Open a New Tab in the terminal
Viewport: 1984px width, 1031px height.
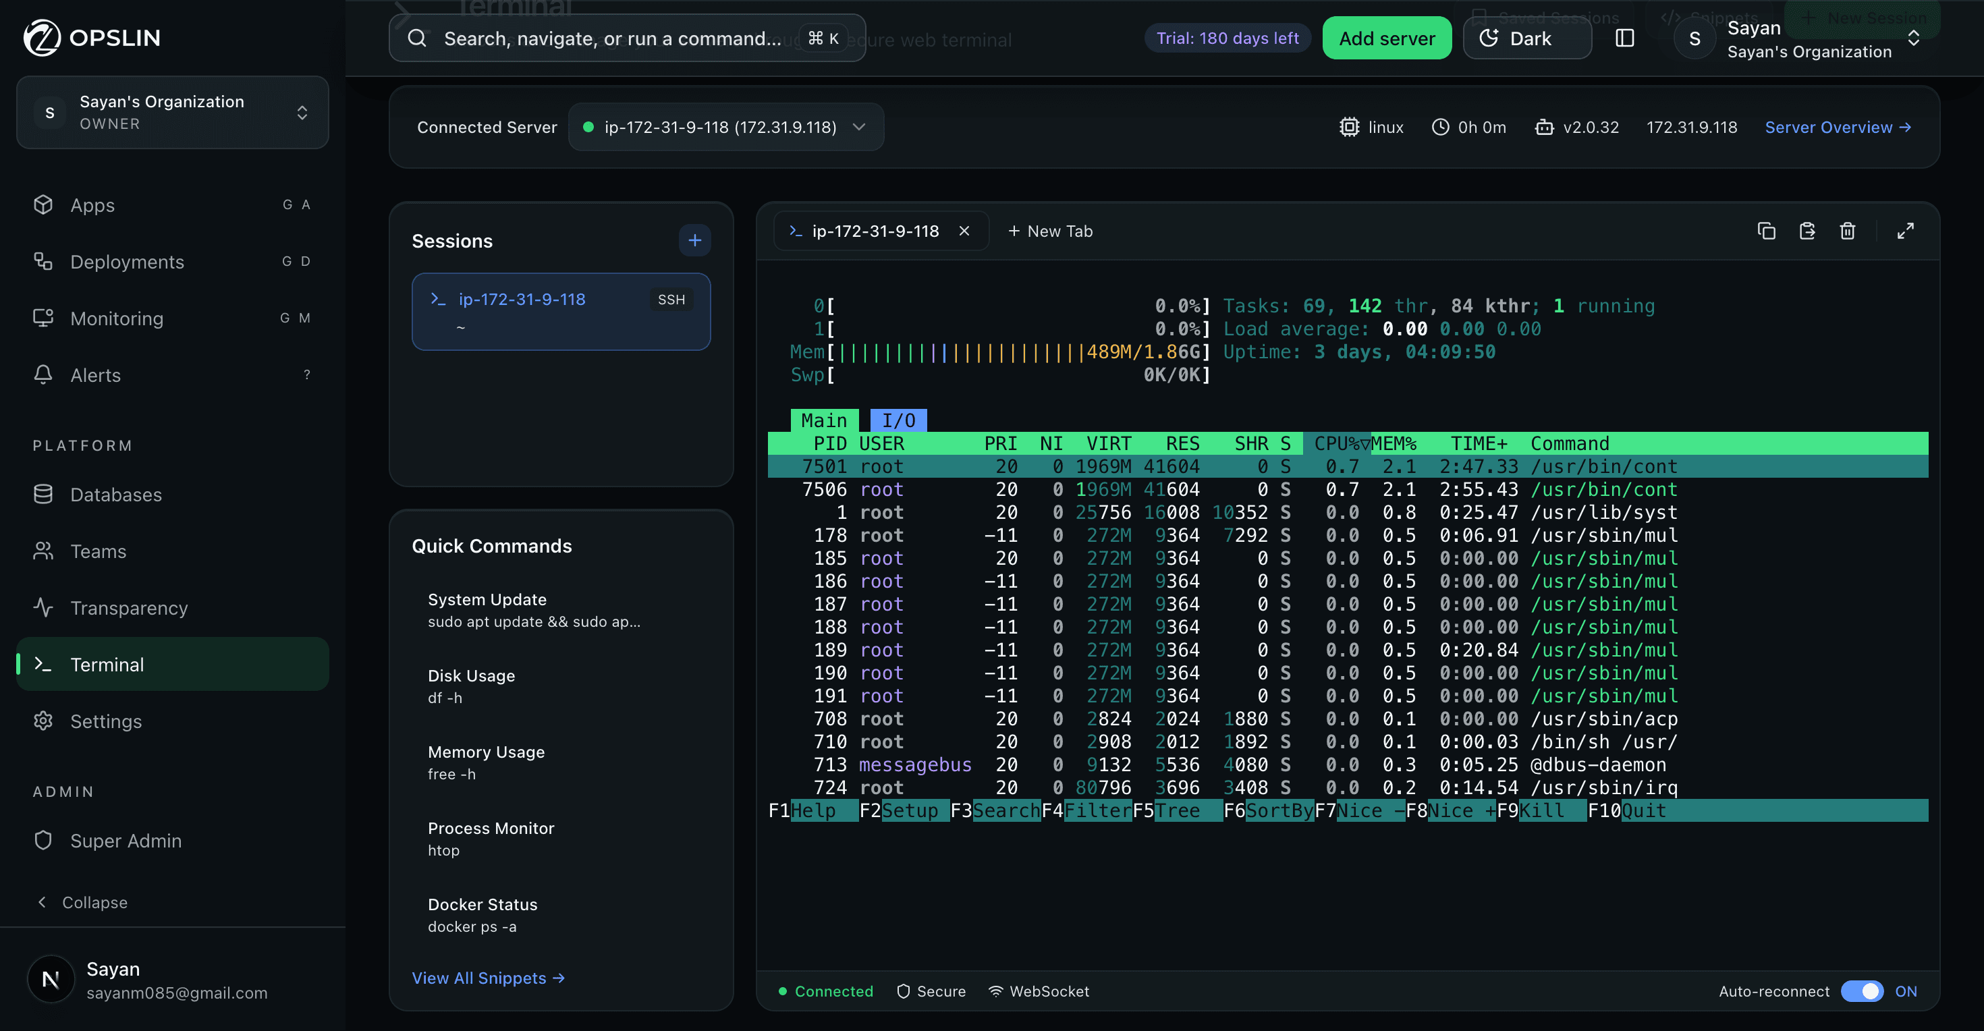point(1051,231)
